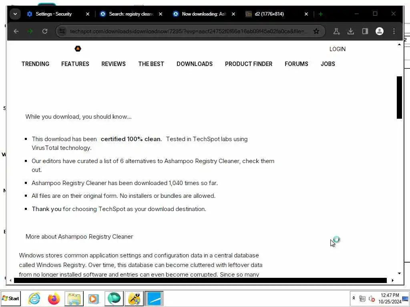Image resolution: width=410 pixels, height=307 pixels.
Task: Open the Chrome Labs flask icon
Action: [x=336, y=31]
